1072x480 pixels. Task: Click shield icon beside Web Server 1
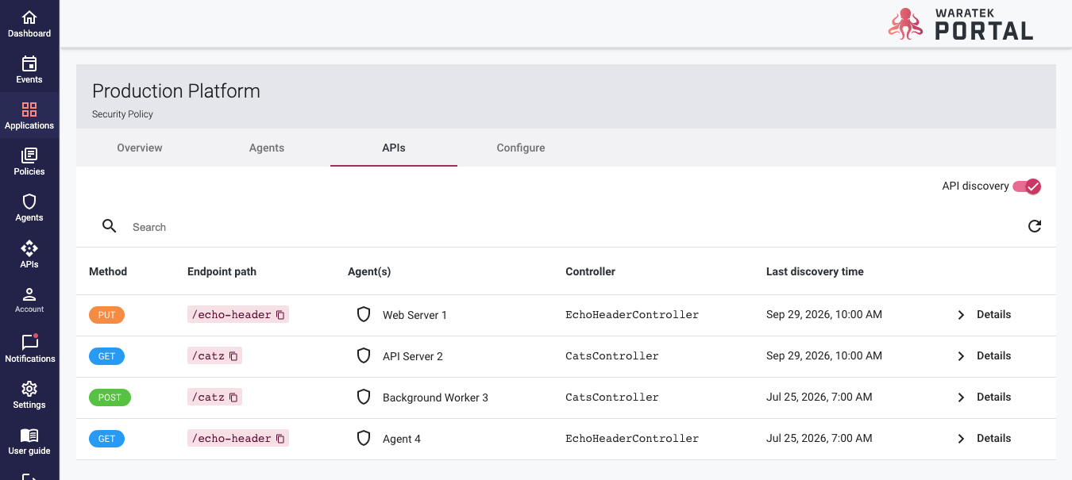pyautogui.click(x=364, y=315)
